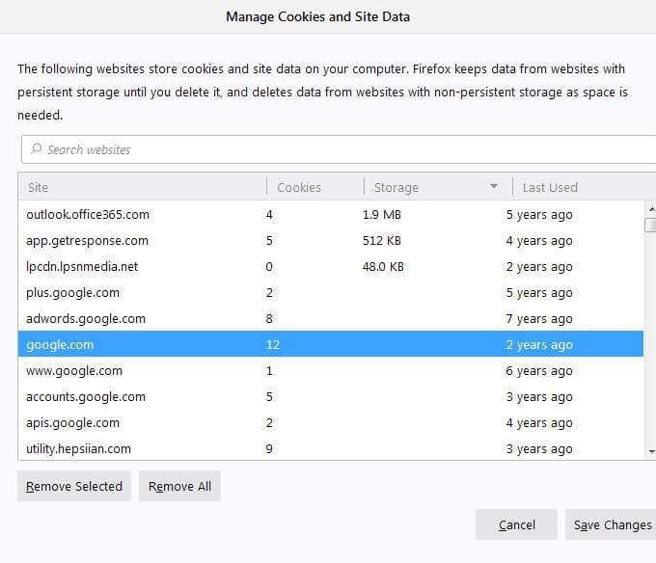Click Save Changes button
Image resolution: width=656 pixels, height=563 pixels.
pos(612,524)
